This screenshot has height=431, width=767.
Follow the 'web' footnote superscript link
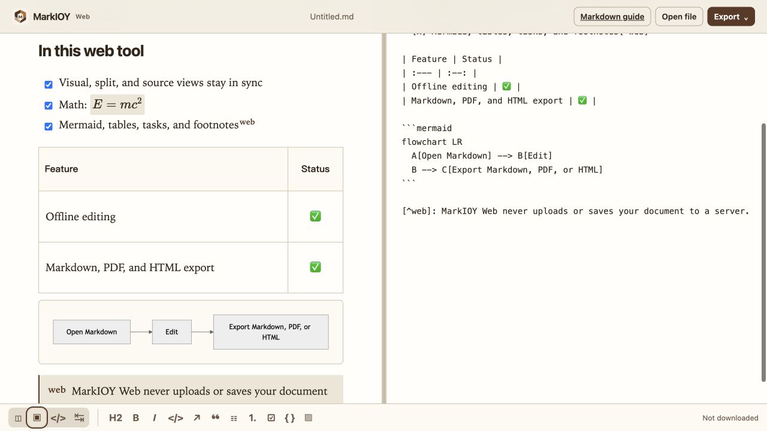click(x=247, y=122)
